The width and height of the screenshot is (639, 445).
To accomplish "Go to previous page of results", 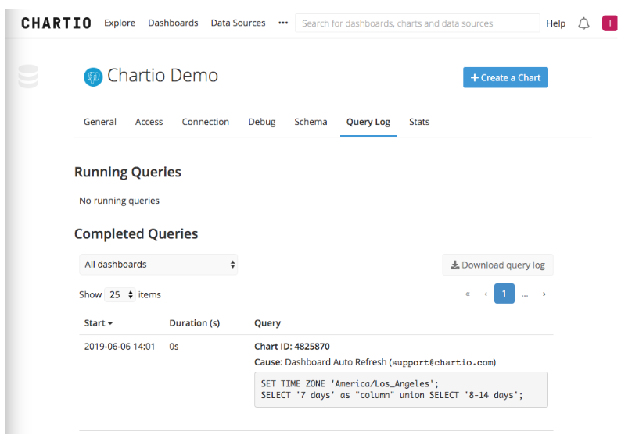I will (x=486, y=294).
